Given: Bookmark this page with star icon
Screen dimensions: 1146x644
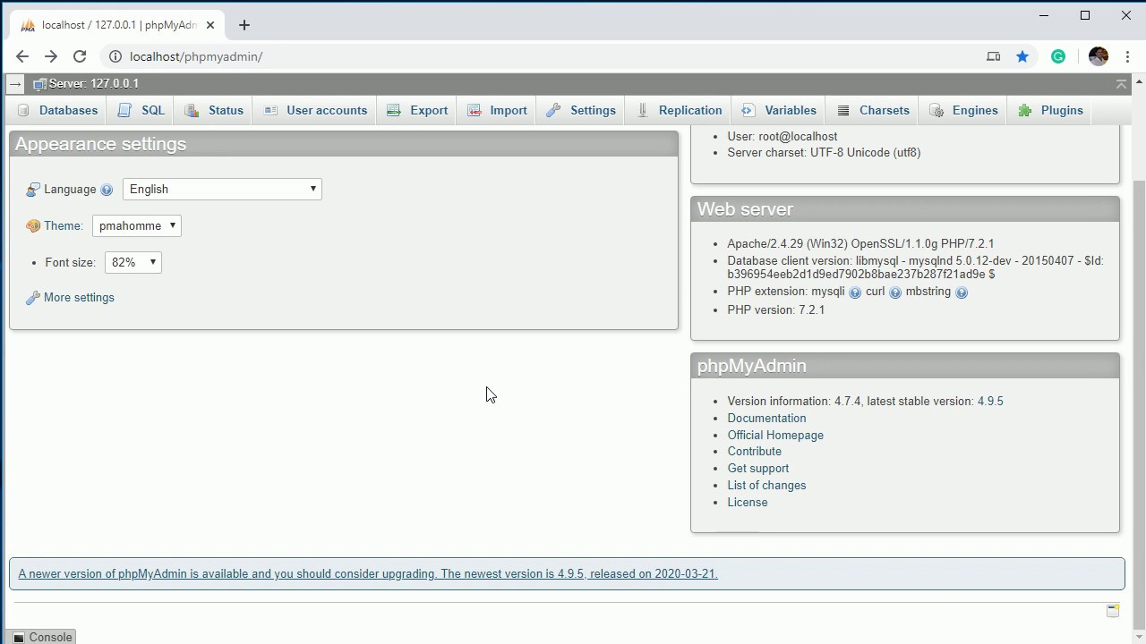Looking at the screenshot, I should pos(1022,56).
